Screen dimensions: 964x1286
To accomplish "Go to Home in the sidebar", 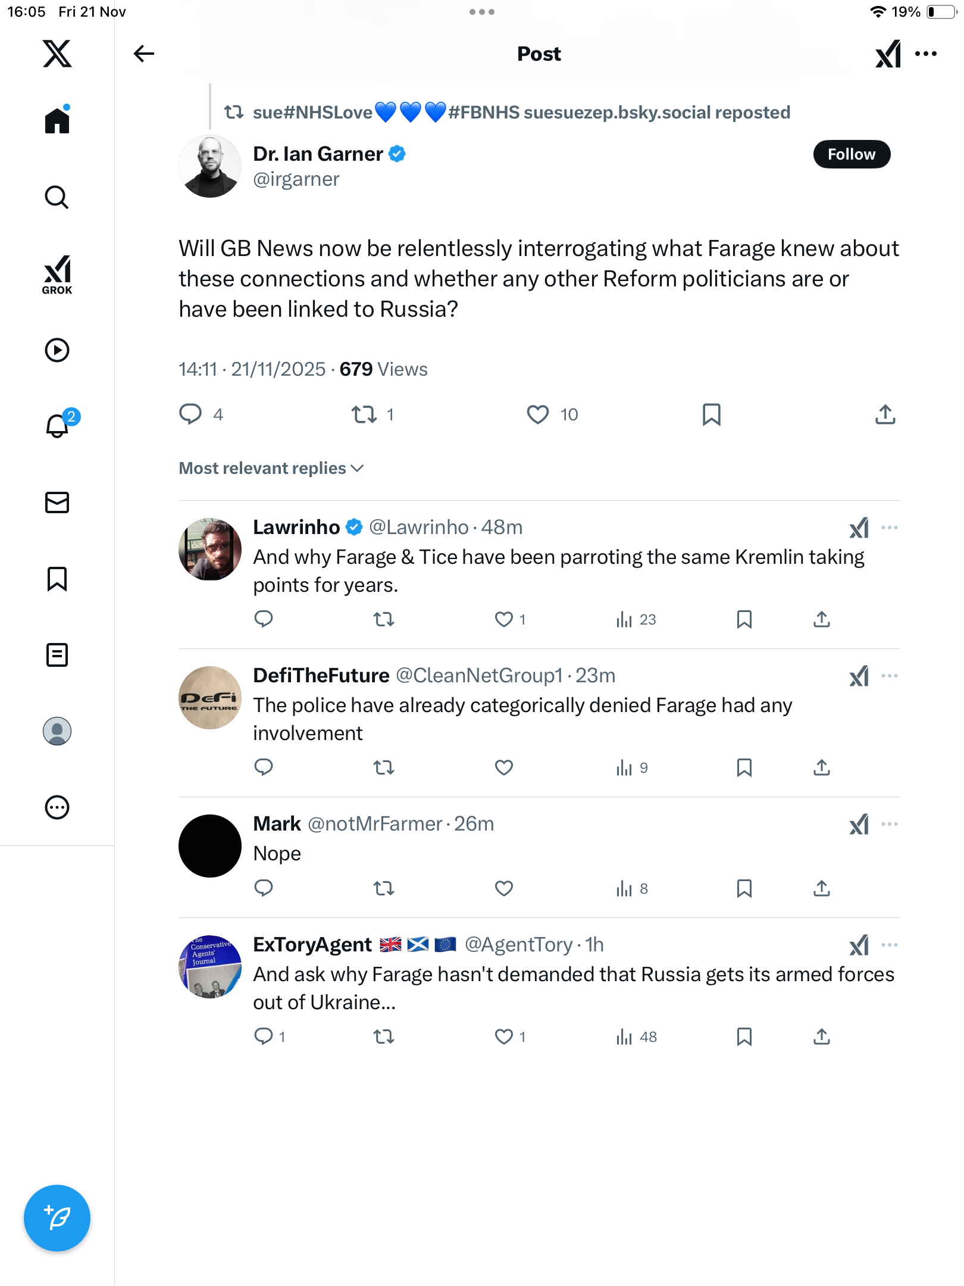I will (x=57, y=120).
